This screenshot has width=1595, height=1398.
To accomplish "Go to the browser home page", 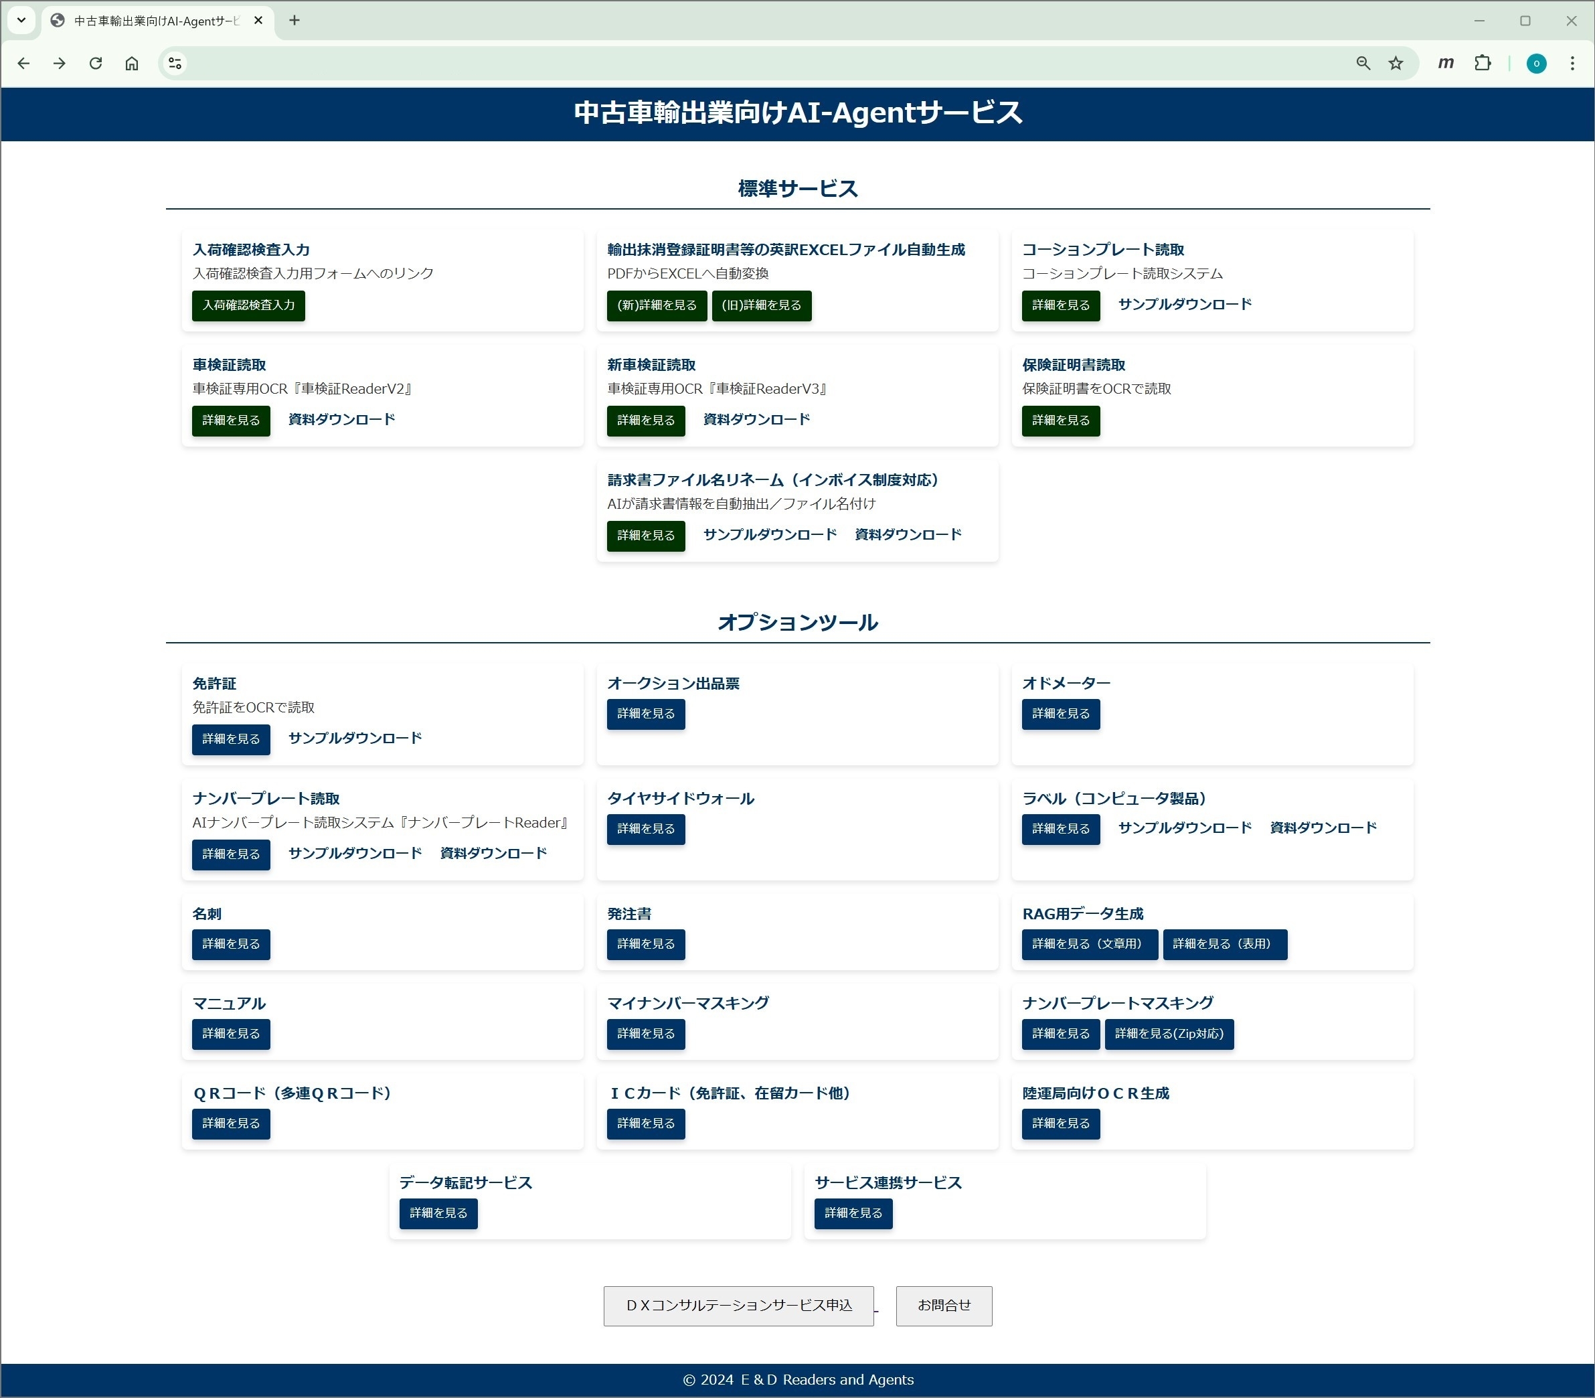I will click(x=132, y=63).
